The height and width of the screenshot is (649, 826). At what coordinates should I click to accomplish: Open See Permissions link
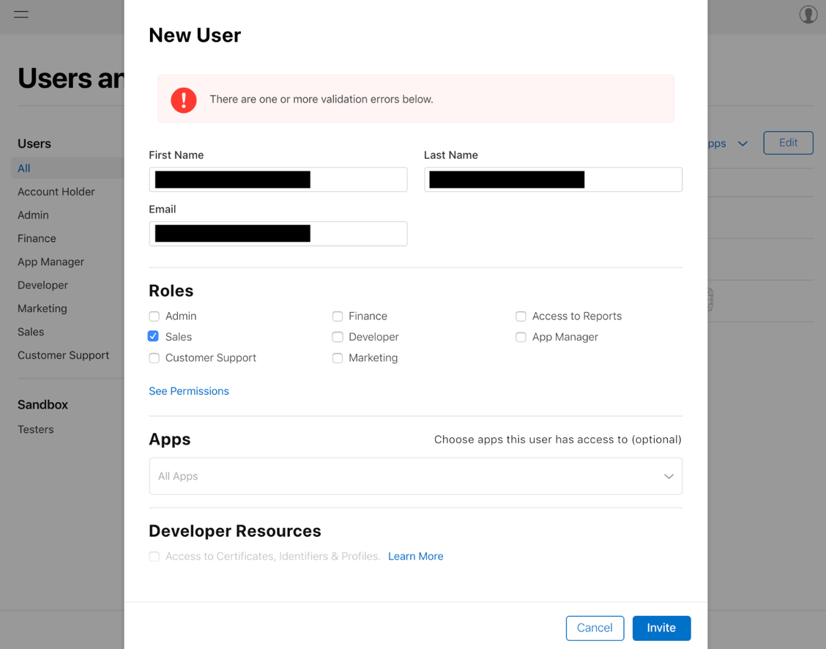pos(188,390)
